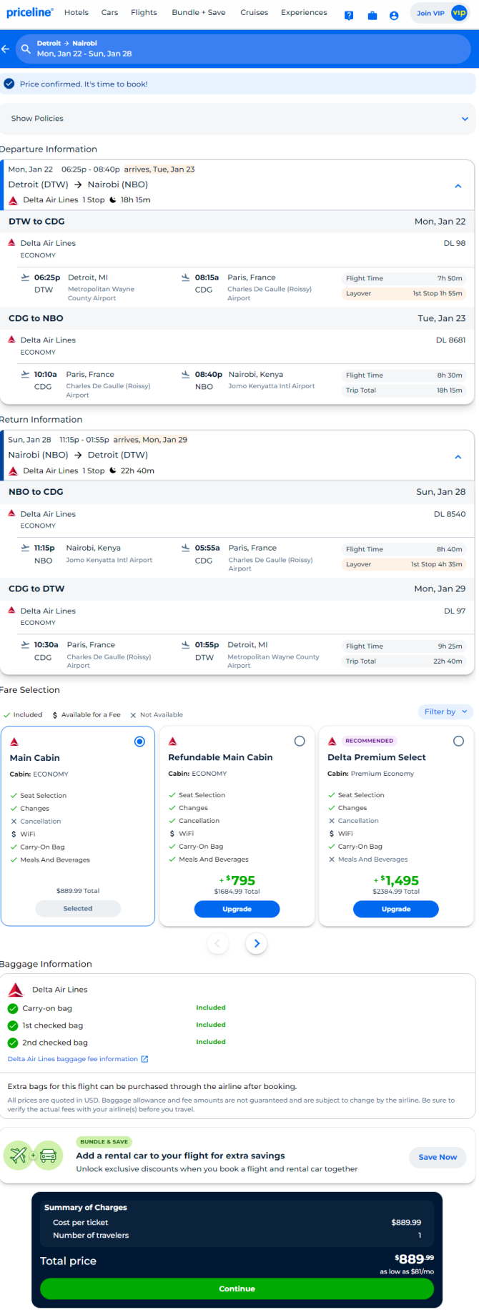Expand the Show Policies section

click(238, 119)
